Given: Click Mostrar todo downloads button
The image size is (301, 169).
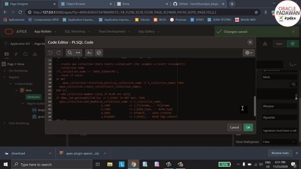Looking at the screenshot, I should pos(280,153).
